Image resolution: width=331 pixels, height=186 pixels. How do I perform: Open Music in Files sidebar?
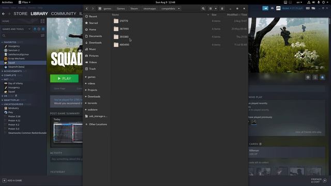[x=93, y=49]
